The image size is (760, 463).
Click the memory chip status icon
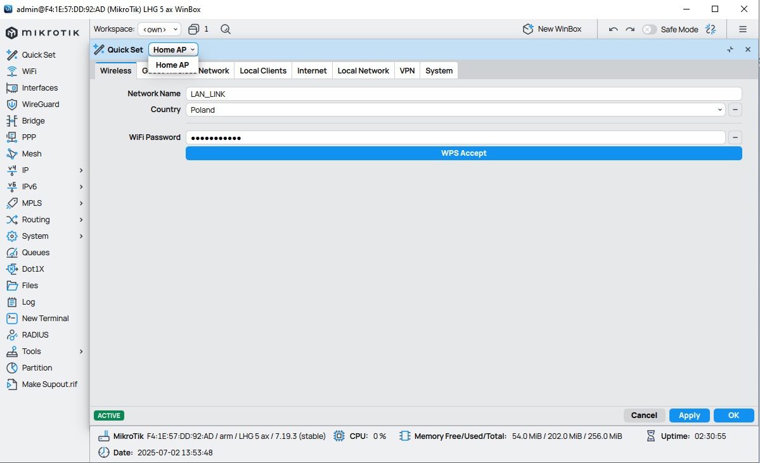click(404, 436)
